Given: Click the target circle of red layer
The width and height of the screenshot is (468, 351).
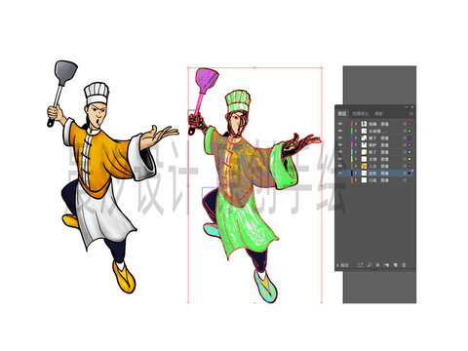Looking at the screenshot, I should point(405,124).
